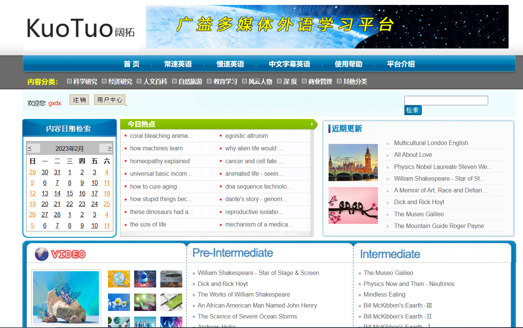This screenshot has width=523, height=328.
Task: Open the green pills video thumbnail
Action: tap(145, 302)
